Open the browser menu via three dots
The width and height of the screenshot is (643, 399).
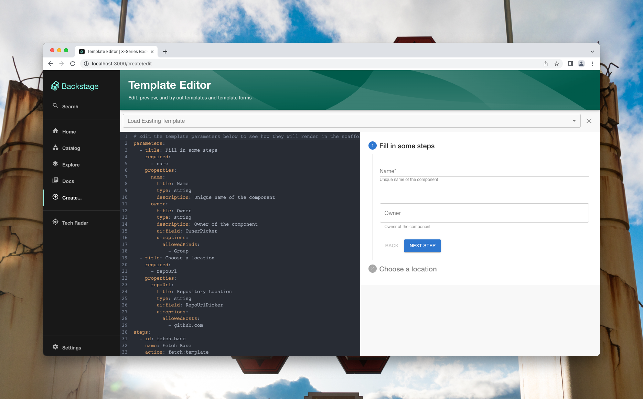(592, 64)
